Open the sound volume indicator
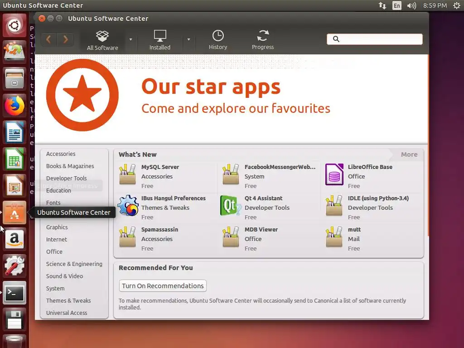464x348 pixels. [x=411, y=5]
